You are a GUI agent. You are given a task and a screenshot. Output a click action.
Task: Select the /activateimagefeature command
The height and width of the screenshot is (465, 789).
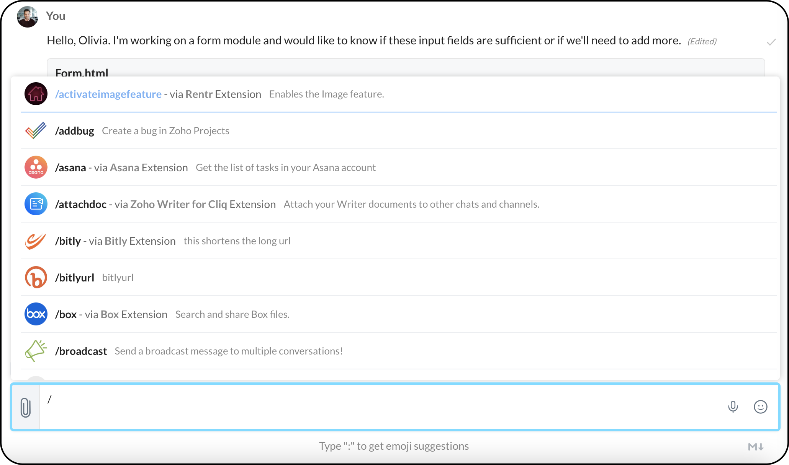pyautogui.click(x=108, y=94)
